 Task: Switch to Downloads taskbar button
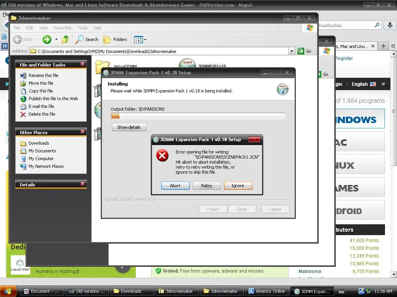pos(132,291)
